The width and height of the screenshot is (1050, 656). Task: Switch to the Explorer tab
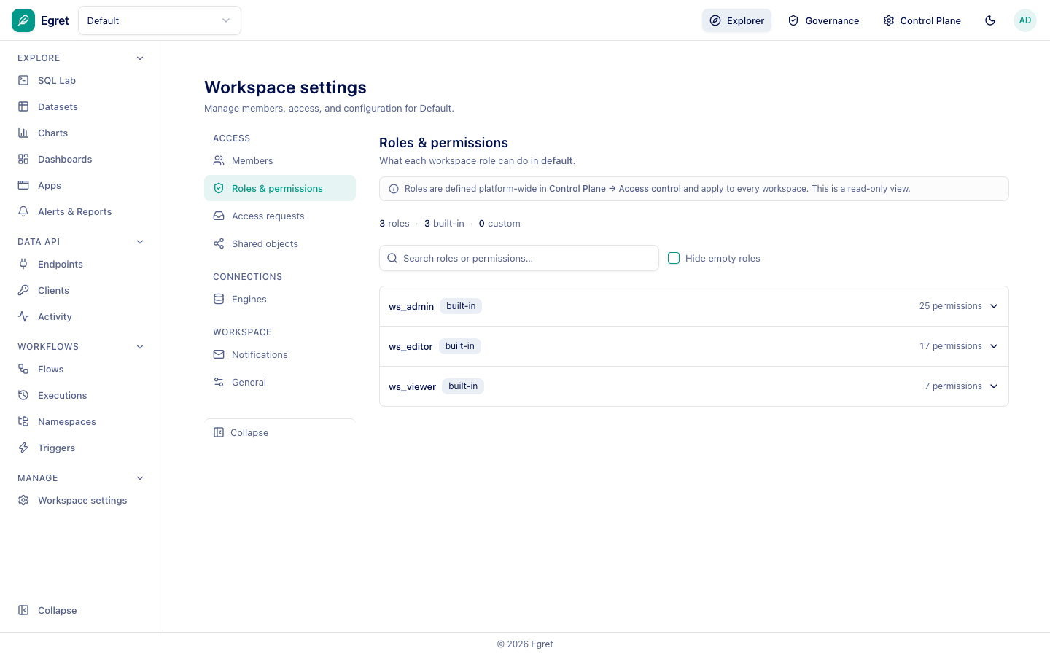[736, 20]
